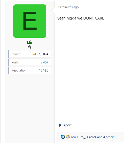Report this post using the Report link
The width and height of the screenshot is (124, 143).
click(x=67, y=125)
